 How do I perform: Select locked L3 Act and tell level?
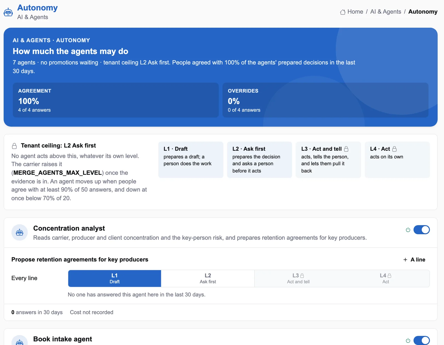(298, 279)
